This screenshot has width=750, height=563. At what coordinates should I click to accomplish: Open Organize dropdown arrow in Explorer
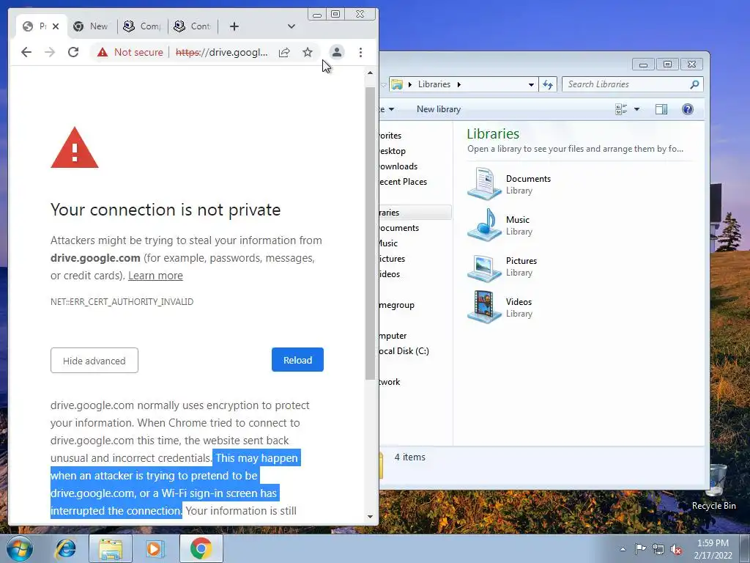pos(391,109)
